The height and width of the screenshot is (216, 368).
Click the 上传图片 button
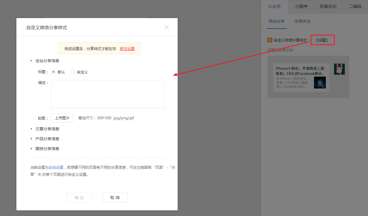point(62,118)
